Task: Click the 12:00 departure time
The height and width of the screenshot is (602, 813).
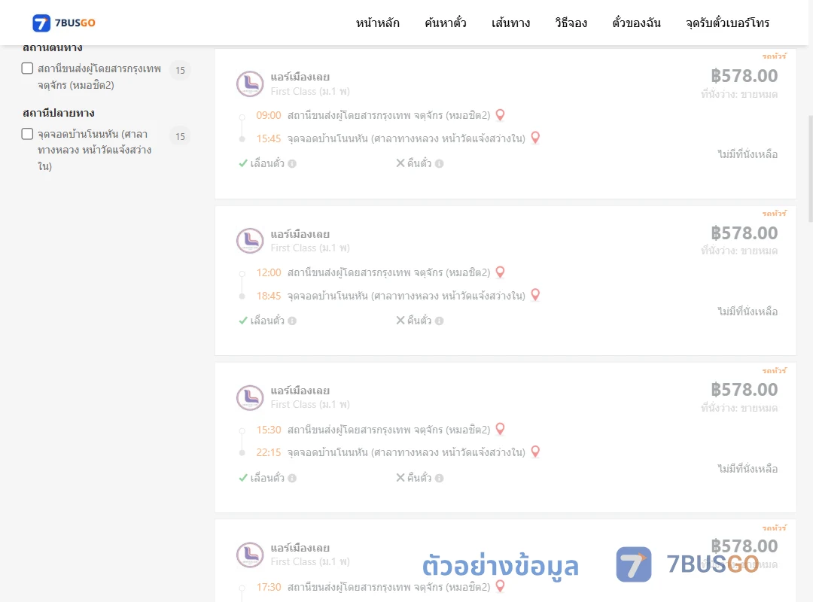Action: [269, 272]
